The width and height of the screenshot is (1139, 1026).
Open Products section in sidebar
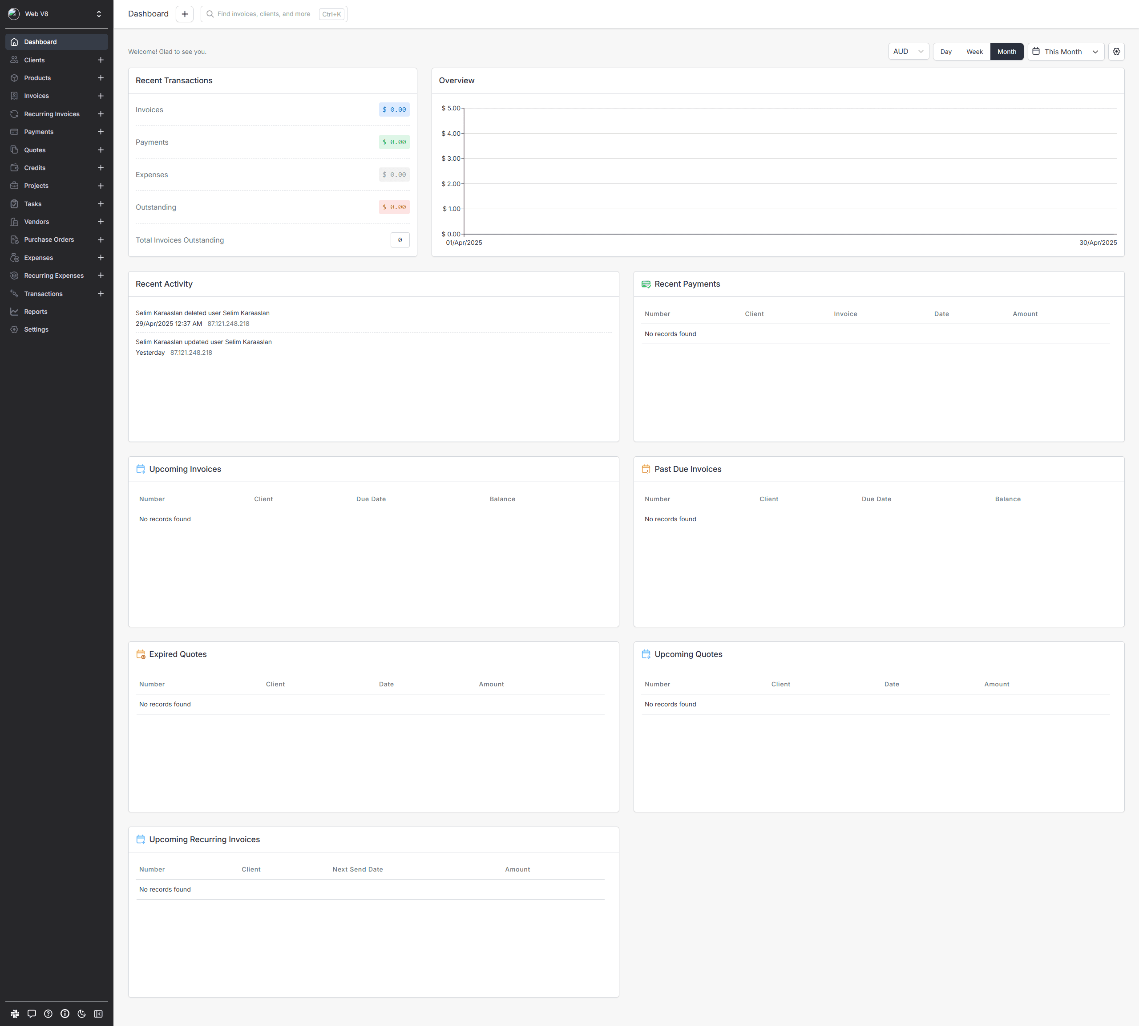37,78
